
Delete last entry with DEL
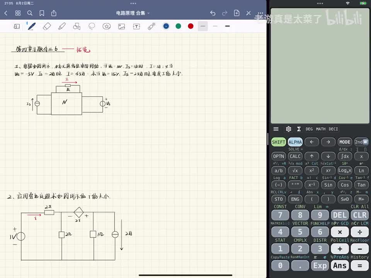[340, 215]
